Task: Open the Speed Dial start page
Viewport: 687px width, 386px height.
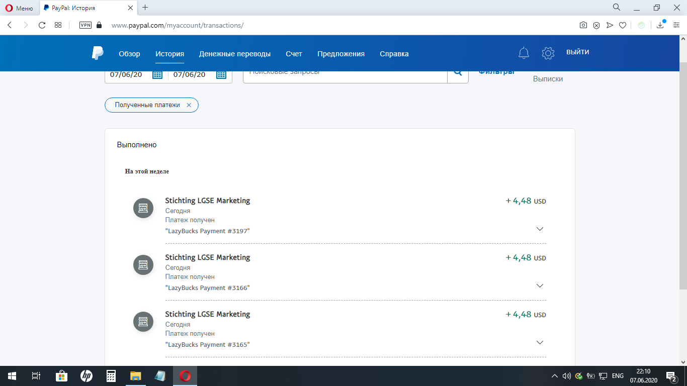Action: pos(58,25)
